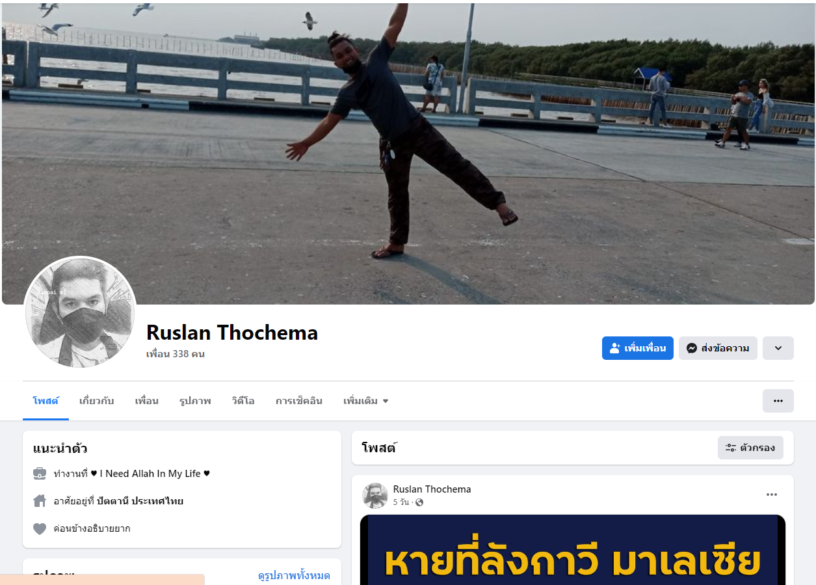
Task: Switch to the เกี่ยวกับ tab
Action: click(96, 401)
